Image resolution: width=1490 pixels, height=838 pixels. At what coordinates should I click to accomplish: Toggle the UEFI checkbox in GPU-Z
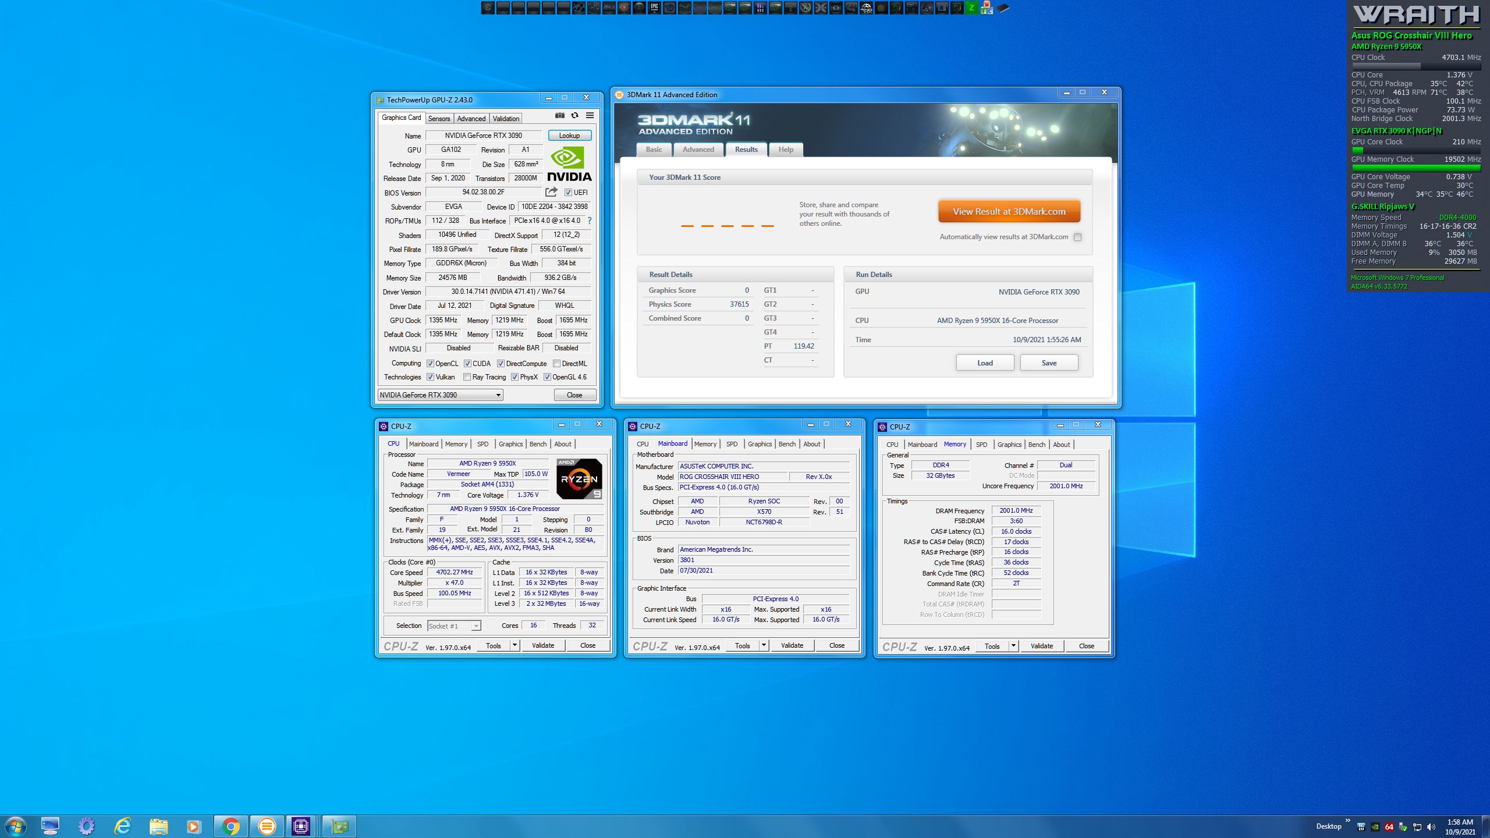coord(568,193)
